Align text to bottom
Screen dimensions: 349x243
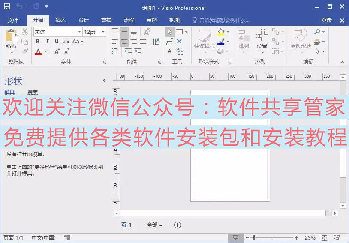[x=134, y=33]
